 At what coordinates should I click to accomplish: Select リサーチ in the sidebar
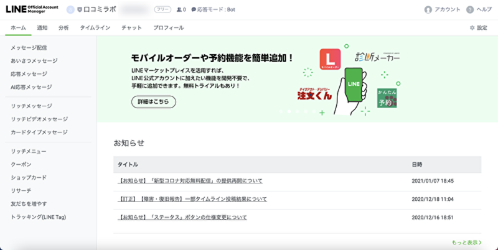tap(21, 191)
